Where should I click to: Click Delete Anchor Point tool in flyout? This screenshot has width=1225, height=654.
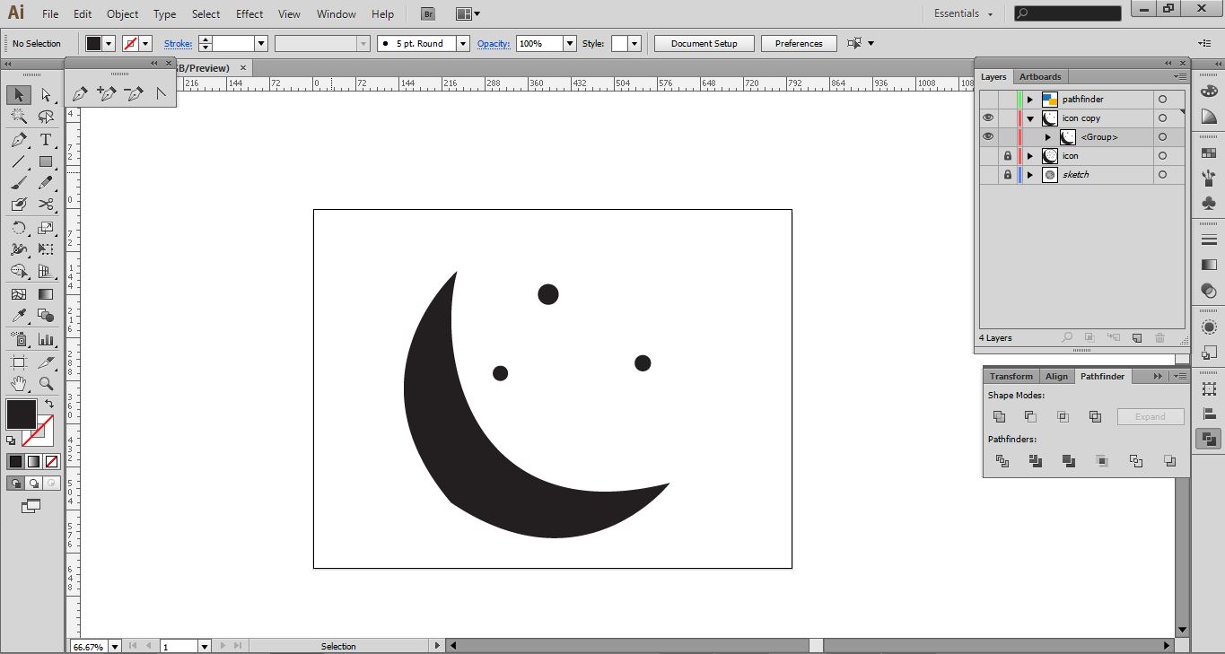[x=135, y=93]
